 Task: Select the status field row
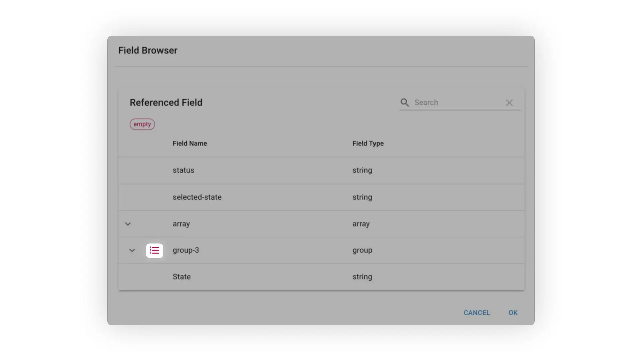183,170
